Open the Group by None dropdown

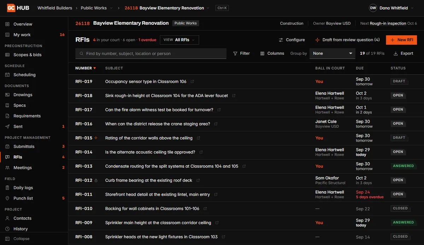pyautogui.click(x=332, y=54)
